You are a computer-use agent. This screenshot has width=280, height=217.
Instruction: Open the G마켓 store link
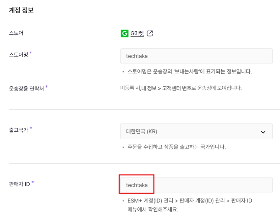(137, 33)
